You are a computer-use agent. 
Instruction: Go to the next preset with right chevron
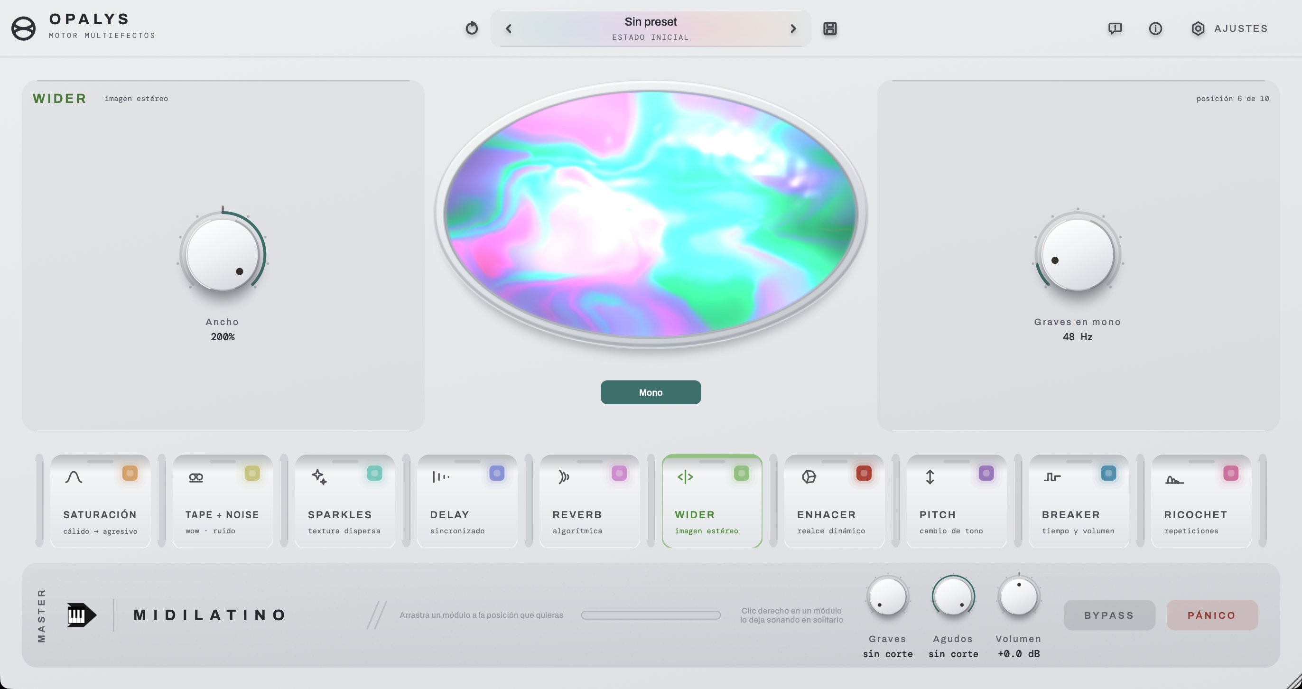[793, 29]
